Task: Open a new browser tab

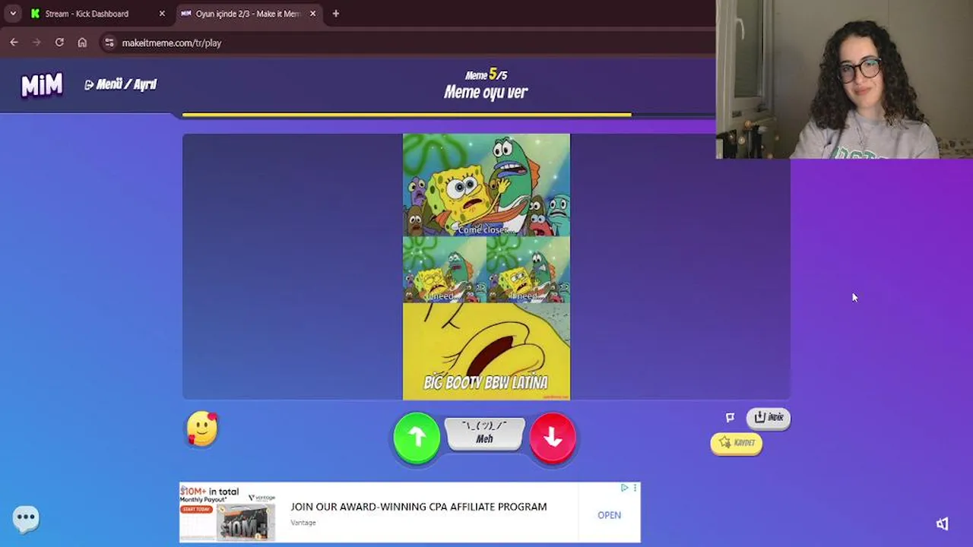Action: pyautogui.click(x=336, y=14)
